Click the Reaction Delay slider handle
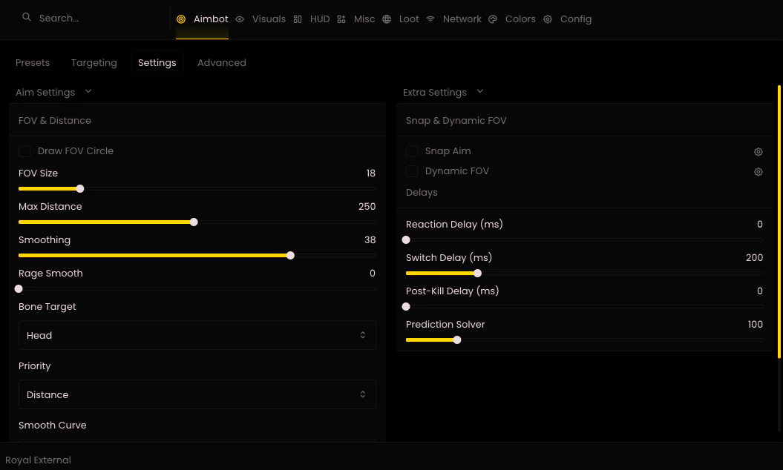 click(x=406, y=240)
